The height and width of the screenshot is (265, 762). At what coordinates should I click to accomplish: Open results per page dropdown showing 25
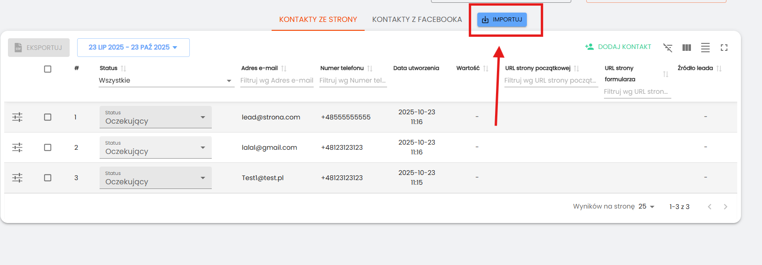[x=647, y=207]
